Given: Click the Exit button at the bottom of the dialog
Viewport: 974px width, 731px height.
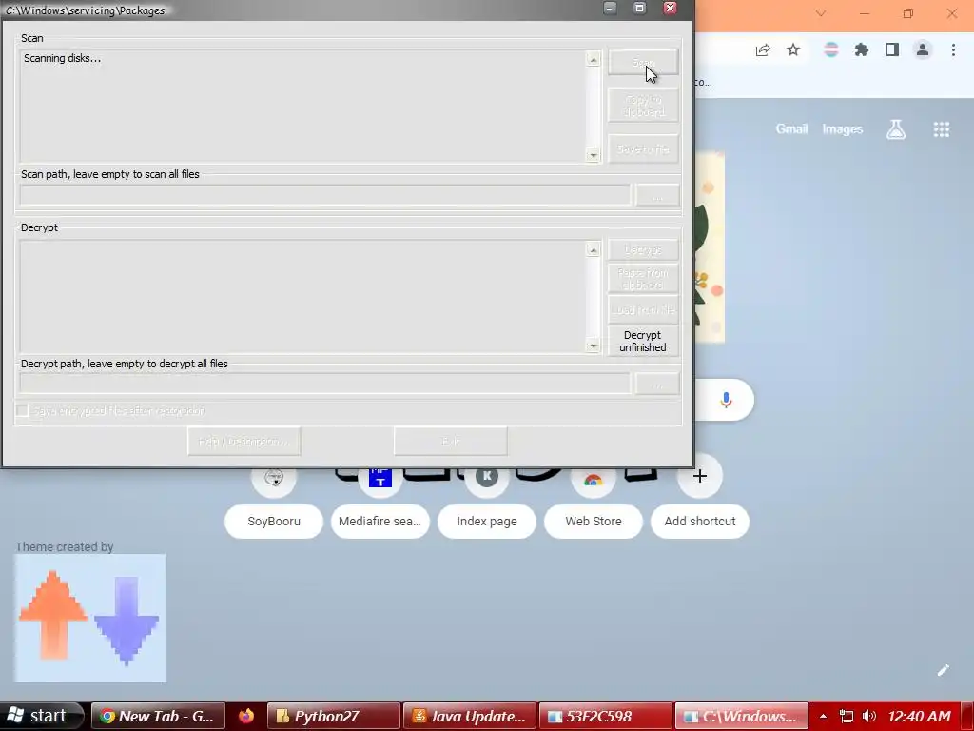Looking at the screenshot, I should [450, 442].
